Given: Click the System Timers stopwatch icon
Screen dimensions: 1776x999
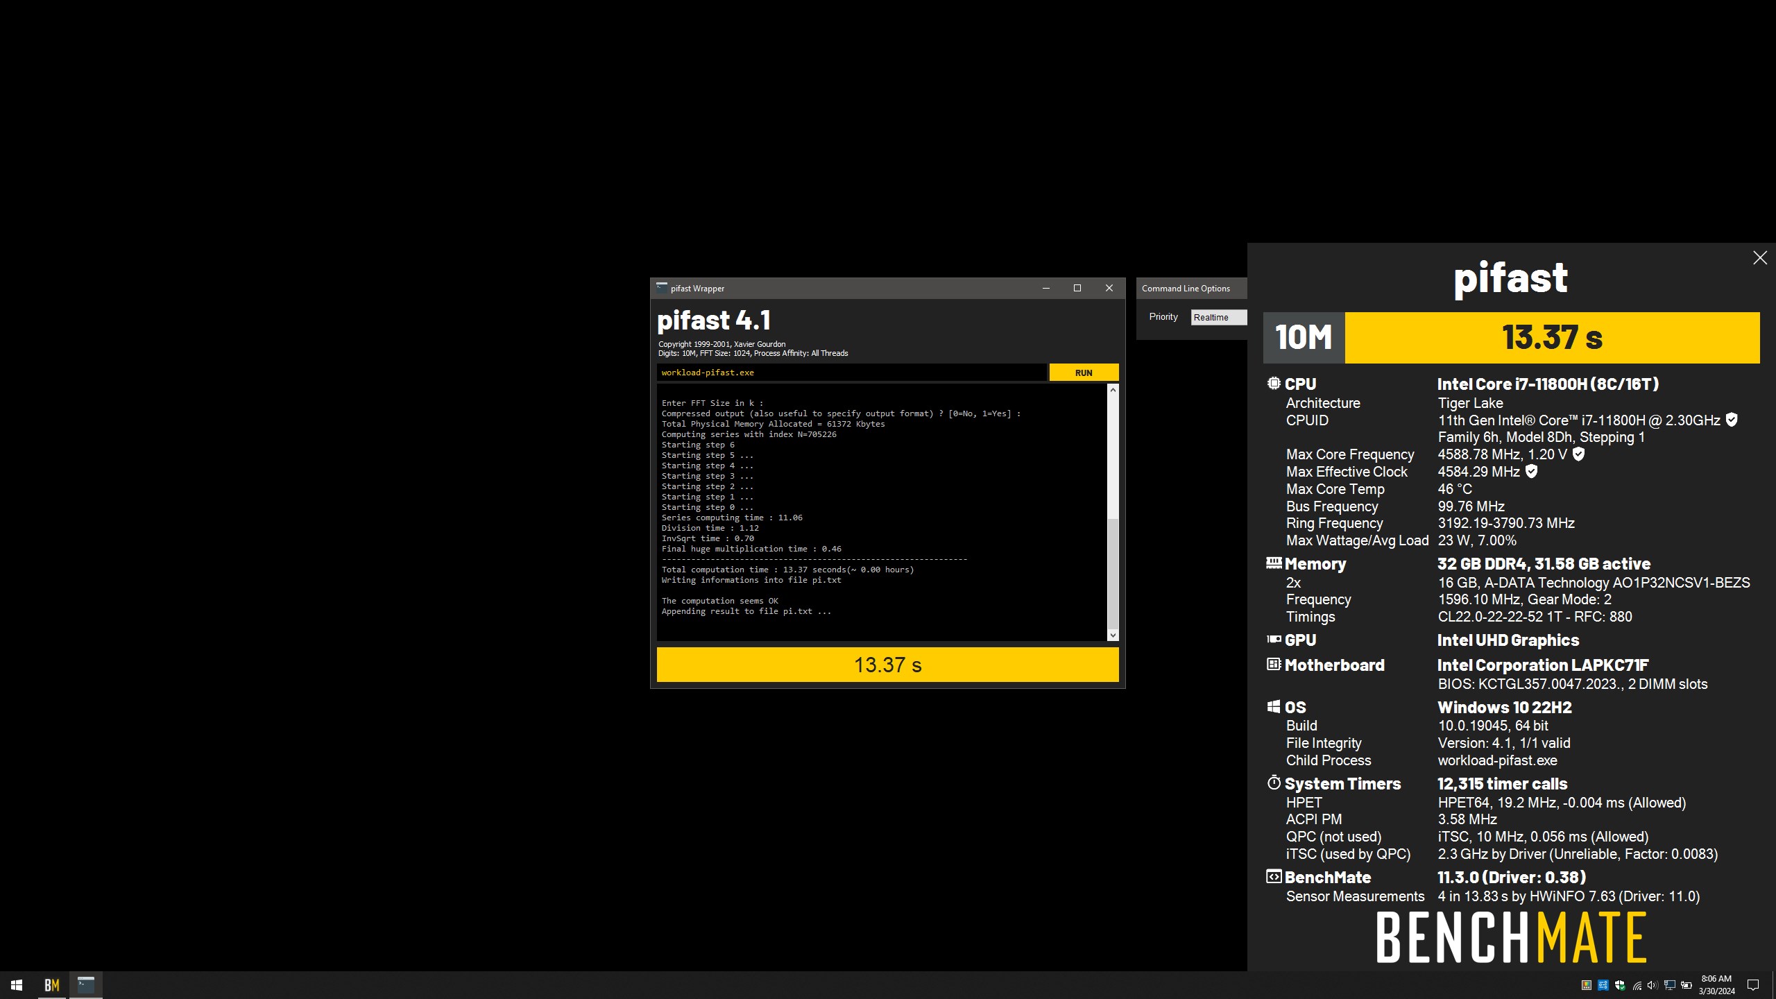Looking at the screenshot, I should point(1274,783).
